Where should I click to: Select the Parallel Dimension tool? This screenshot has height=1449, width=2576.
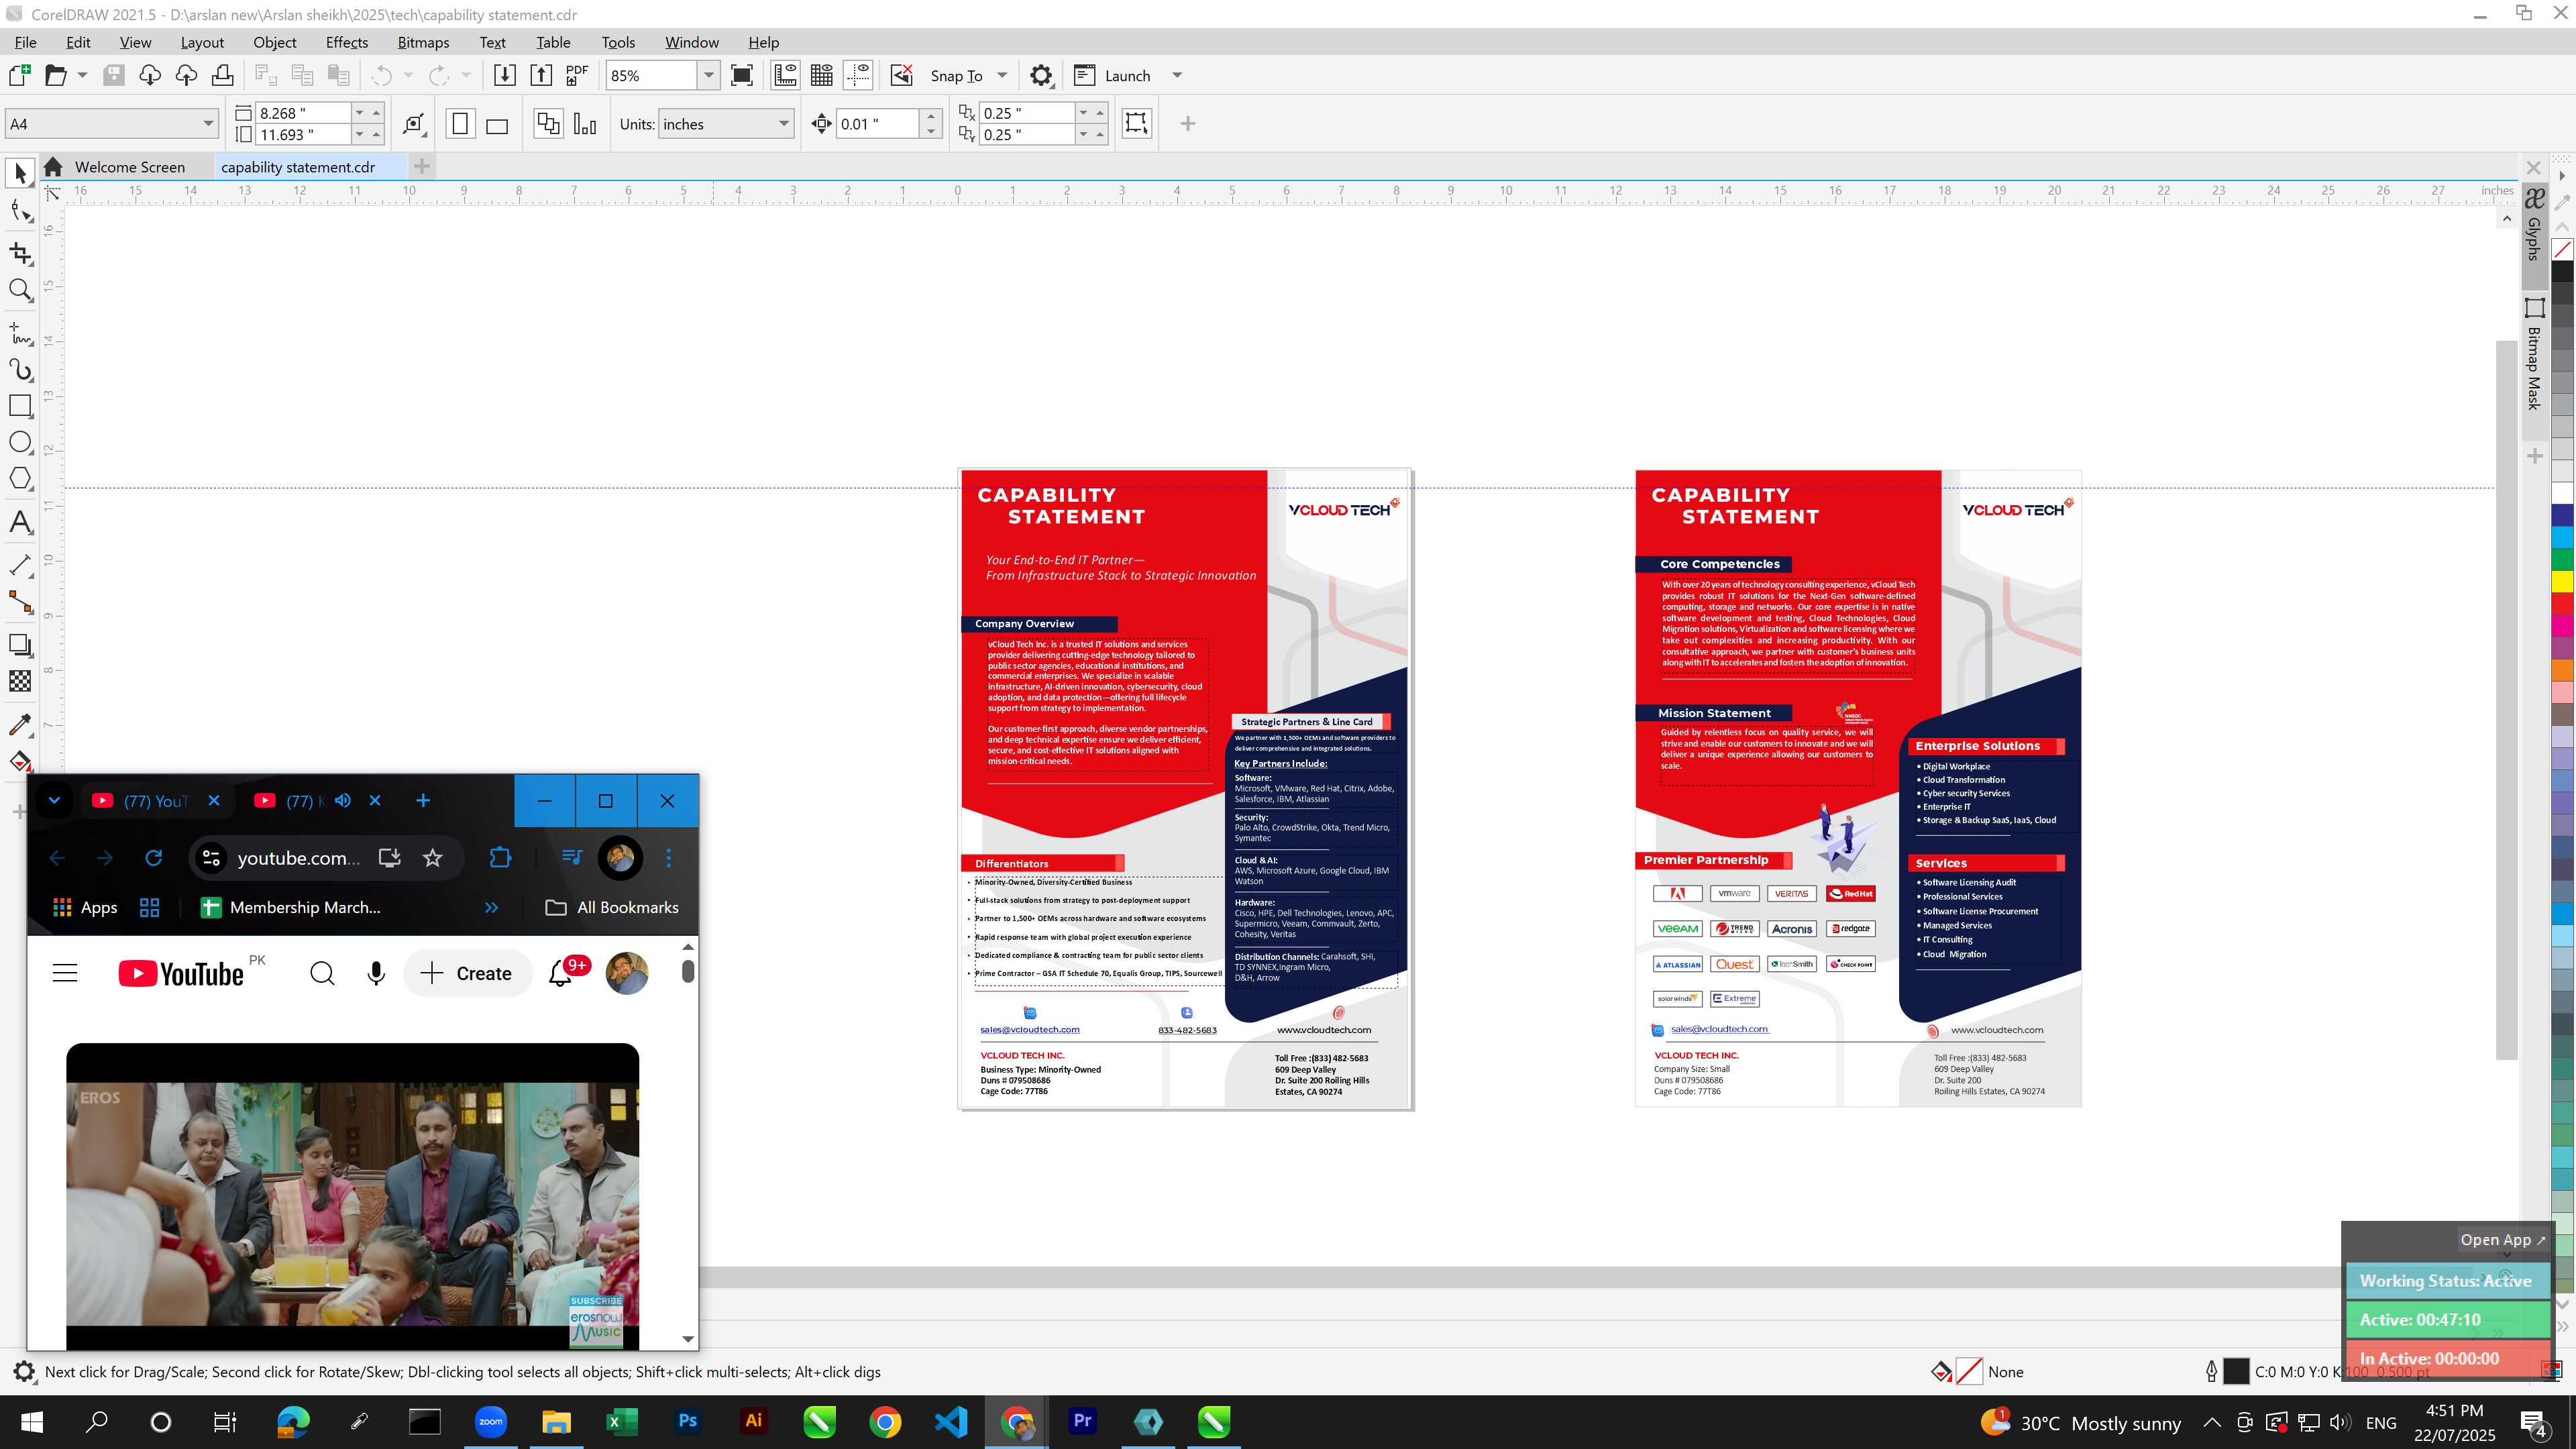pos(20,565)
